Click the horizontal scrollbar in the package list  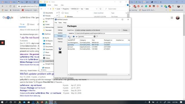(x=88, y=75)
